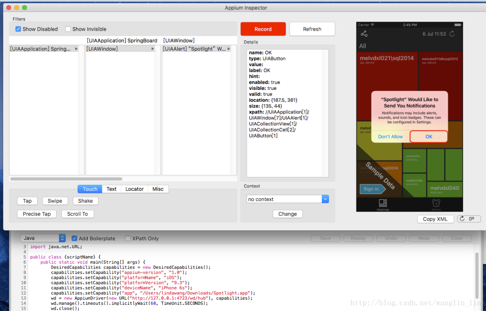
Task: Click the Clear button
Action: click(457, 238)
